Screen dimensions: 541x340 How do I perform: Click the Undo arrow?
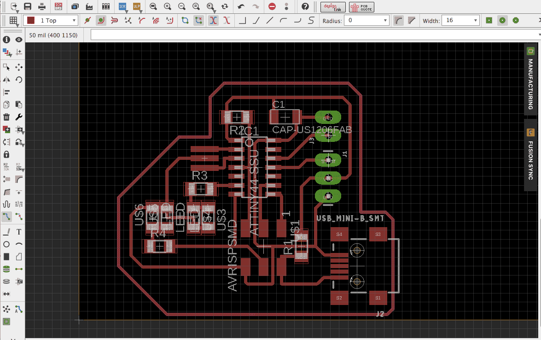pyautogui.click(x=241, y=6)
